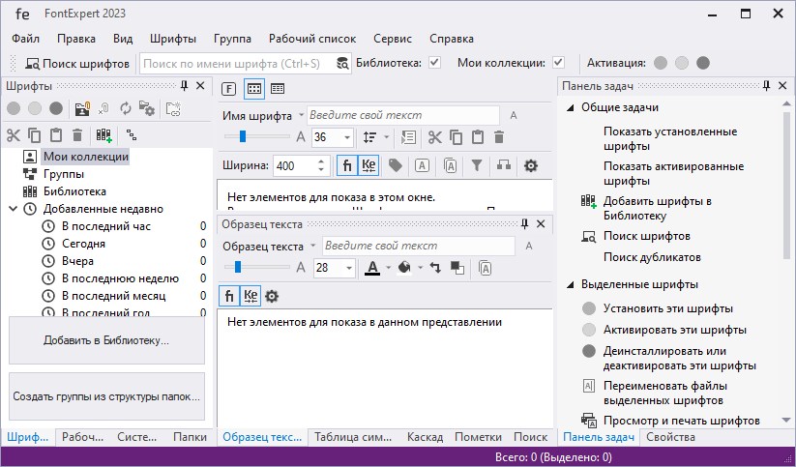The width and height of the screenshot is (796, 467).
Task: Switch to the details list view icon
Action: pyautogui.click(x=278, y=89)
